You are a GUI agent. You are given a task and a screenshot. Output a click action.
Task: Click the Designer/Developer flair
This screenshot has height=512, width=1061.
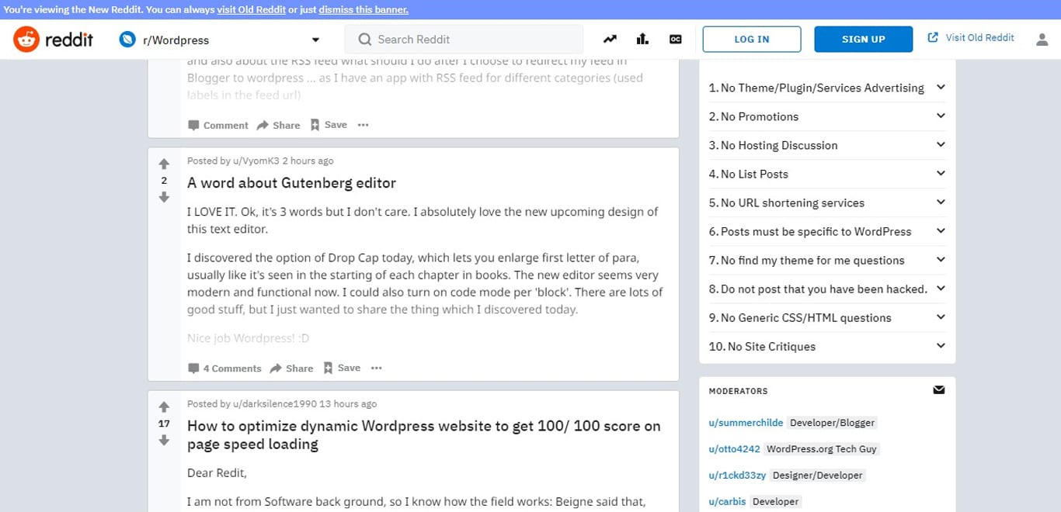[818, 475]
